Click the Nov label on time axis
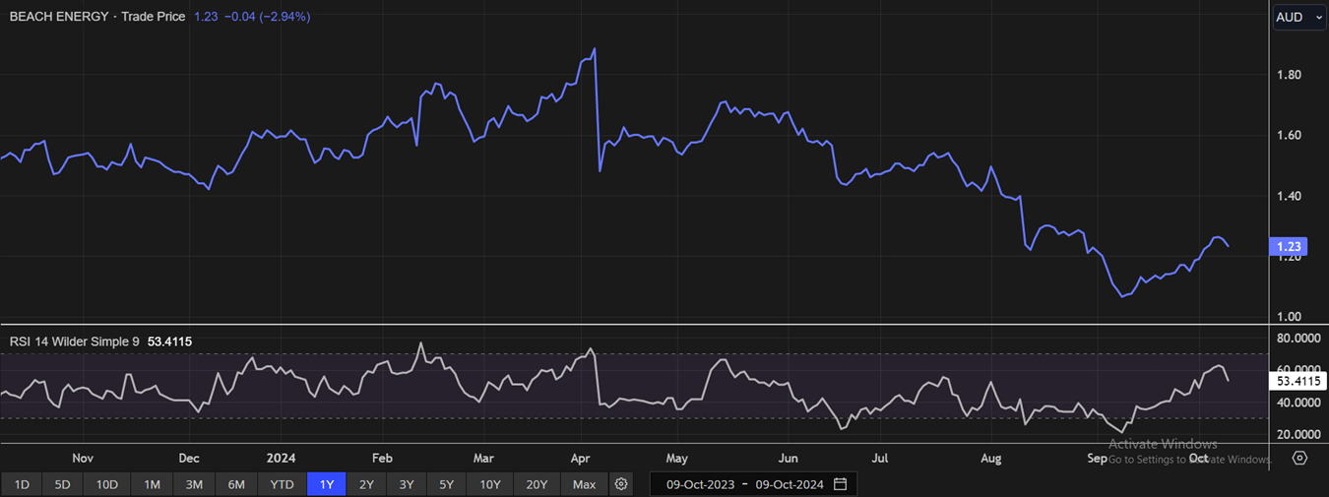Screen dimensions: 1329x497 [82, 459]
